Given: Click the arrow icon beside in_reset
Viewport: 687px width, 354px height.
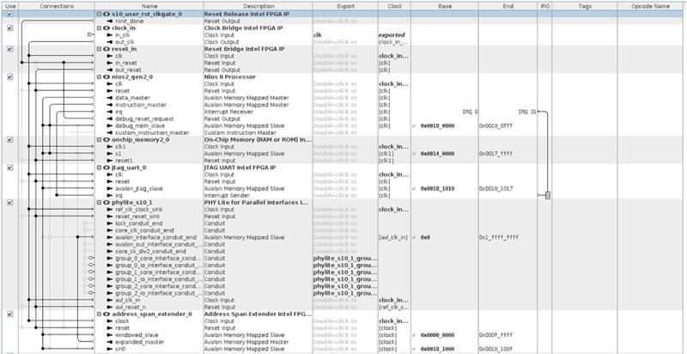Looking at the screenshot, I should tap(110, 63).
